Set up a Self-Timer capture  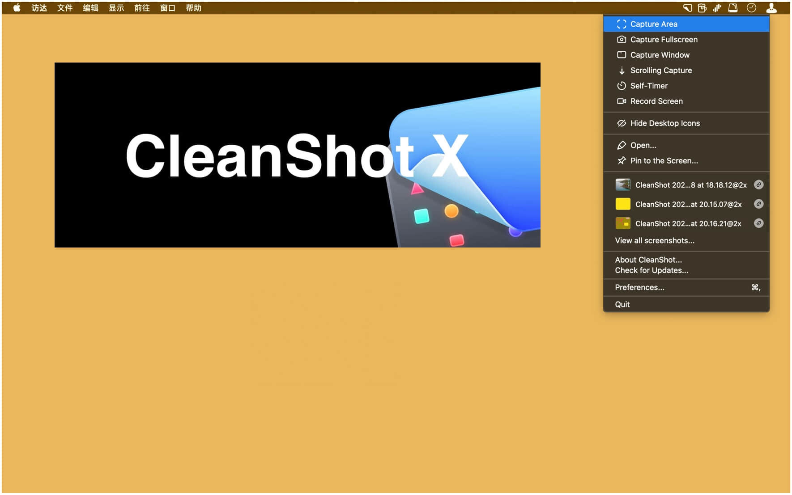point(649,86)
